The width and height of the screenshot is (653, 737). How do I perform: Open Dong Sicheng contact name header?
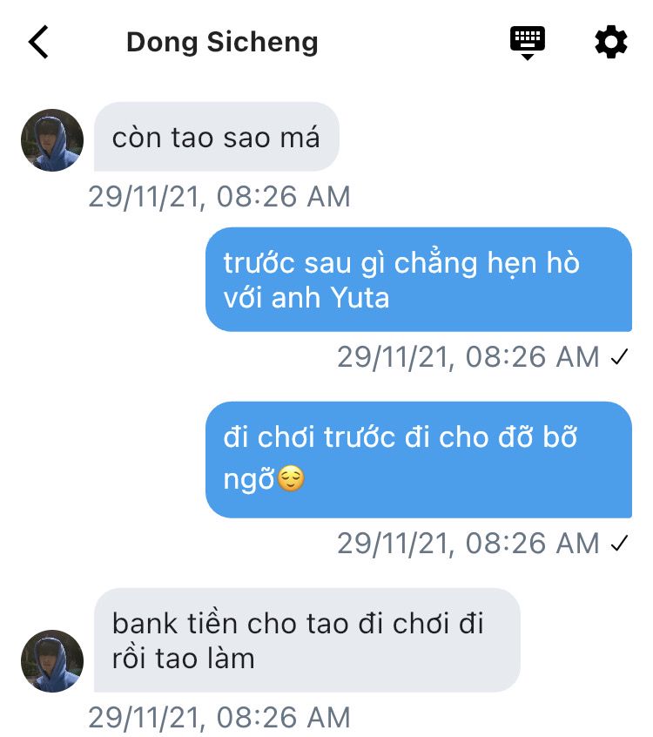(x=222, y=43)
